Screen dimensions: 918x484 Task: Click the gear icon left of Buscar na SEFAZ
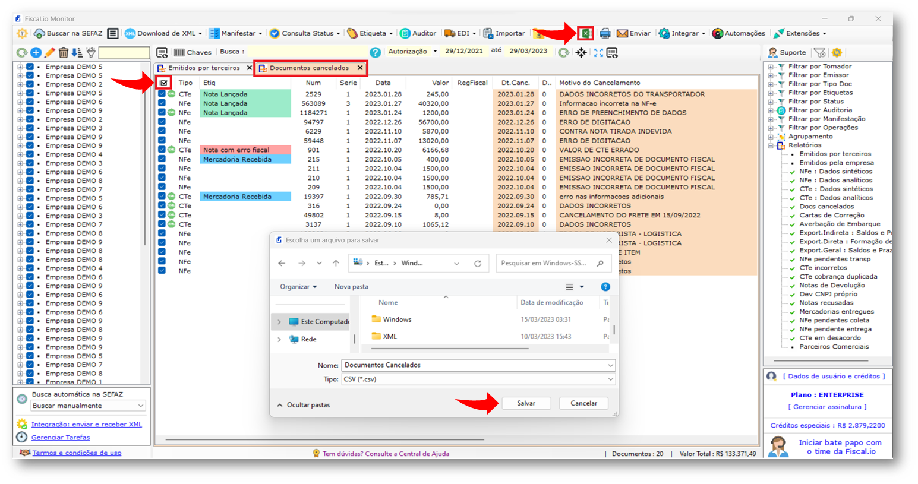(x=22, y=33)
